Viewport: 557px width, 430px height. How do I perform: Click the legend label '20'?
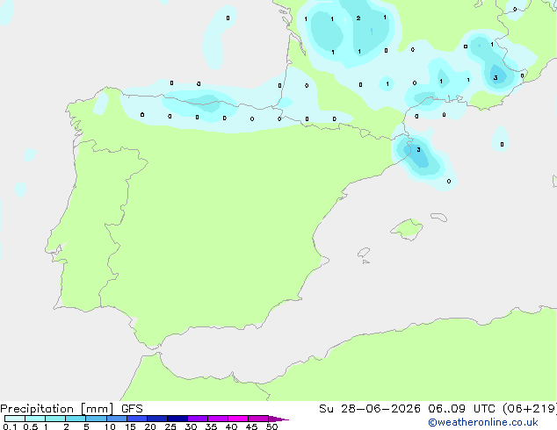tap(150, 426)
